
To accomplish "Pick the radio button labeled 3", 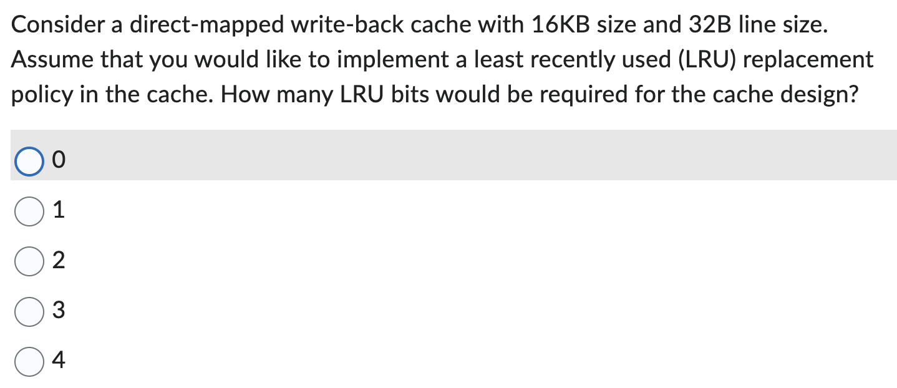I will [29, 311].
